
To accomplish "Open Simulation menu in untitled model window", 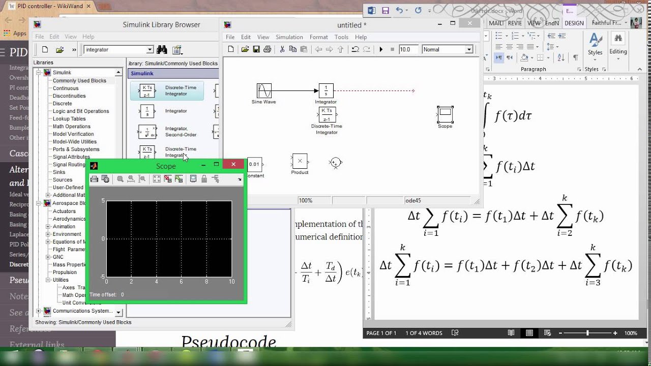I will point(289,37).
